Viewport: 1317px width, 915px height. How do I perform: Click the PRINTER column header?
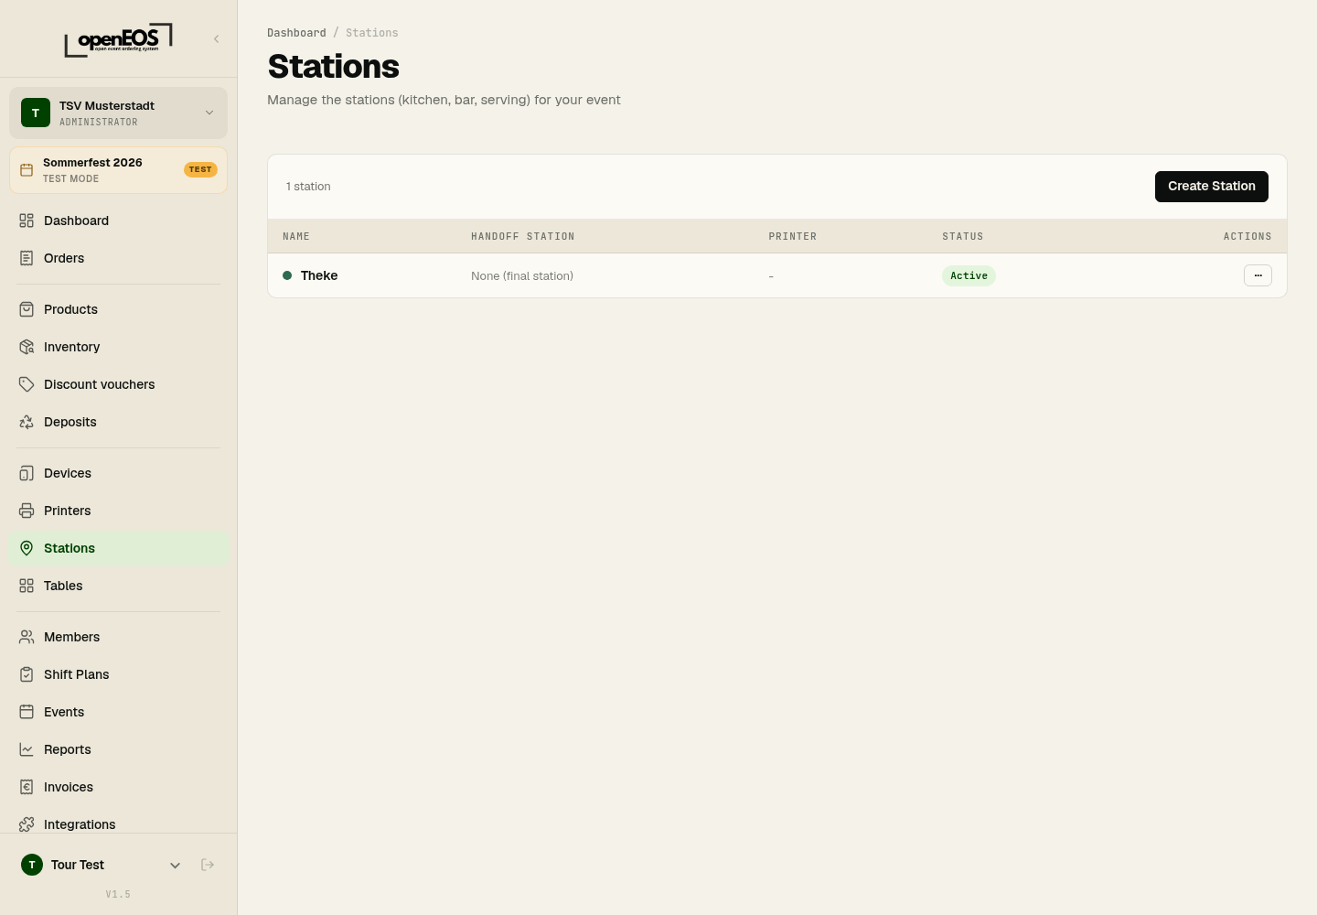click(793, 236)
